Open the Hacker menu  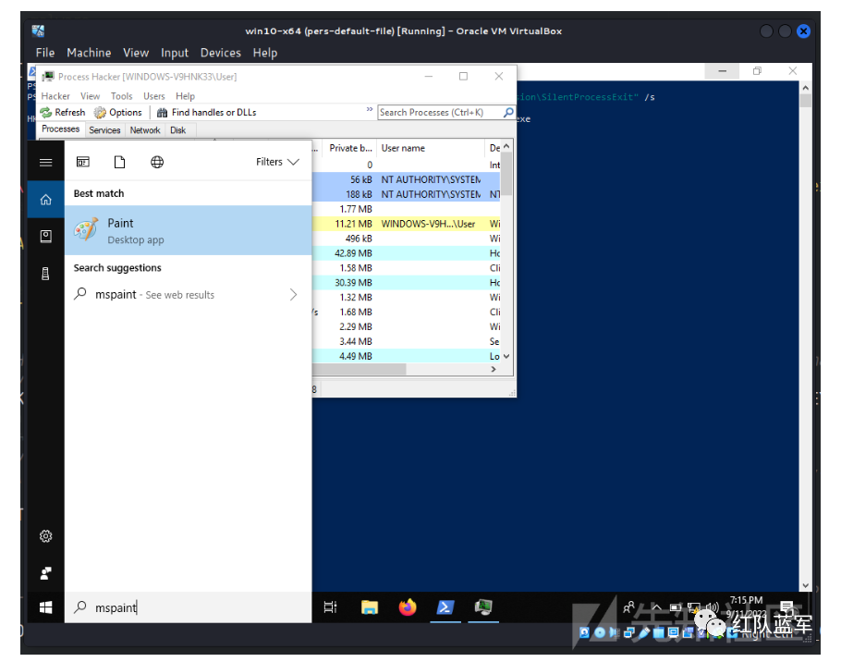tap(55, 96)
